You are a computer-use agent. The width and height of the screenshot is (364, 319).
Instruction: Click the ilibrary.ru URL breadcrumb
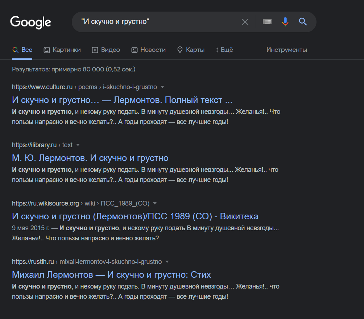click(42, 145)
